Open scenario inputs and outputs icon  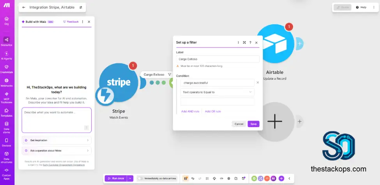point(221,178)
